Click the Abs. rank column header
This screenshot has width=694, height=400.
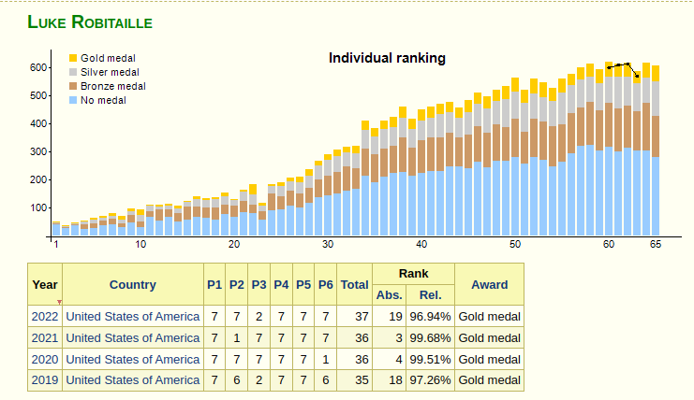pyautogui.click(x=389, y=295)
